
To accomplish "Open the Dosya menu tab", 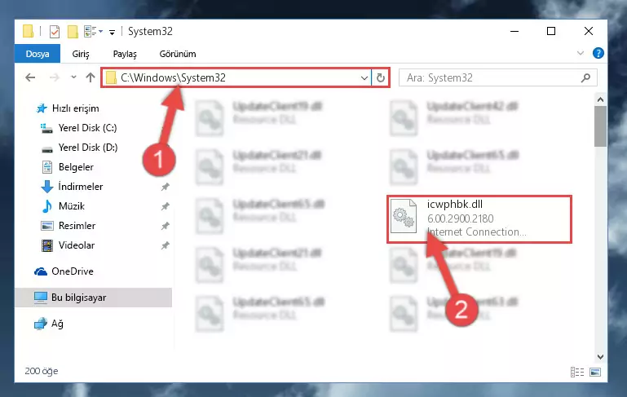I will [38, 54].
